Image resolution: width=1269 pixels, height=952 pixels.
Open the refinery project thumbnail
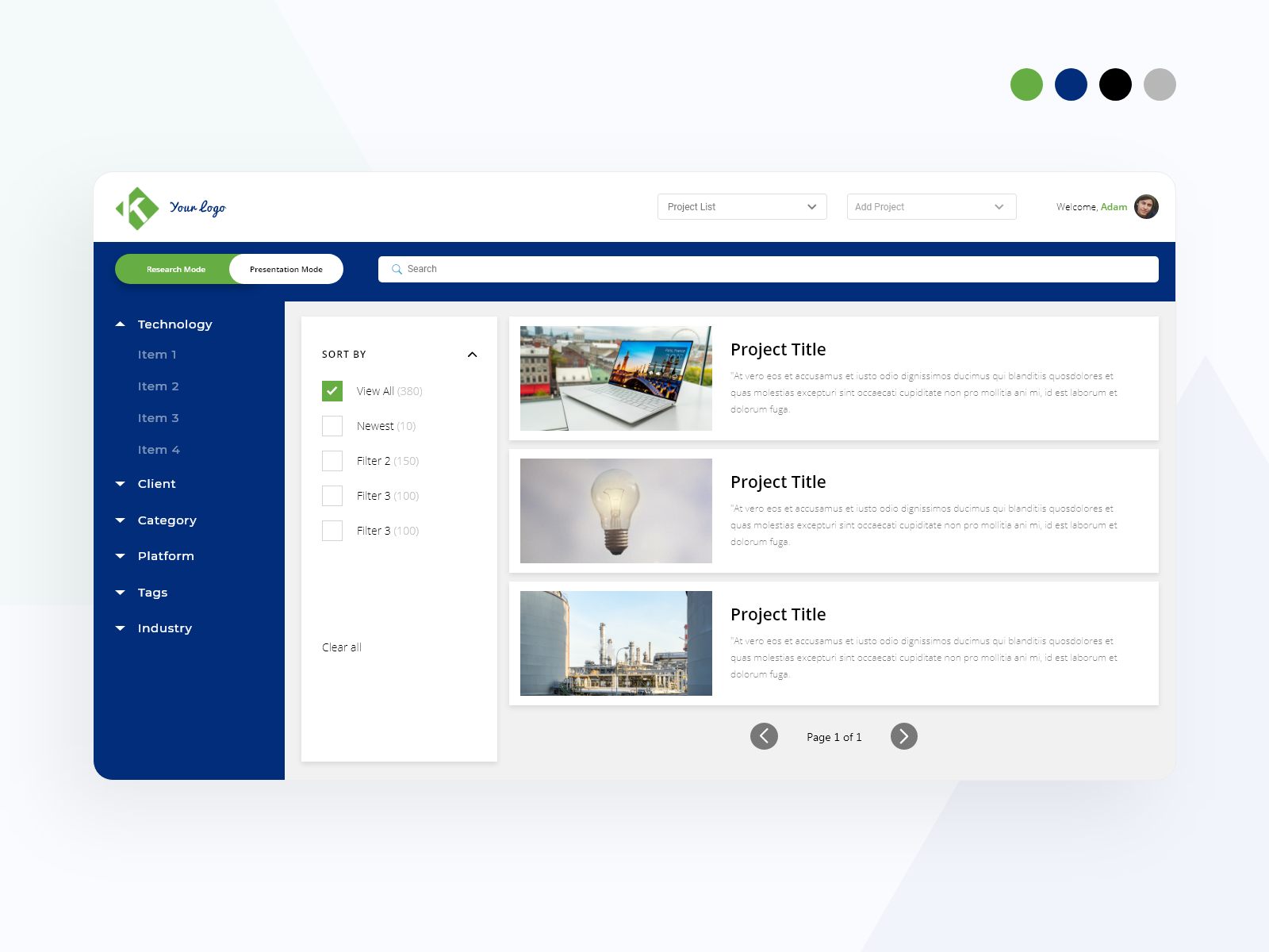(615, 643)
